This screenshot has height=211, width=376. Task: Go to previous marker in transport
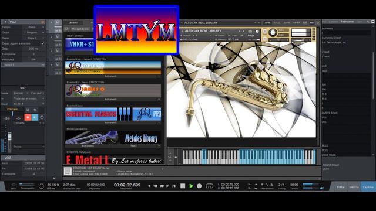coord(149,186)
